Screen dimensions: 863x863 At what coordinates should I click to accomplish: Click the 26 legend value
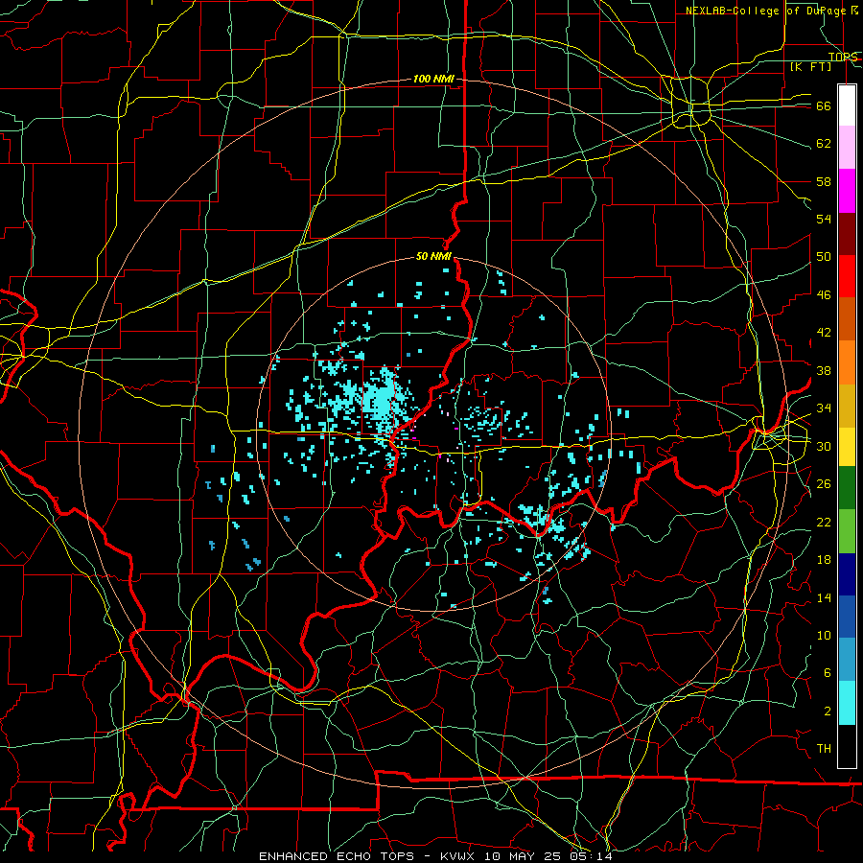point(824,484)
